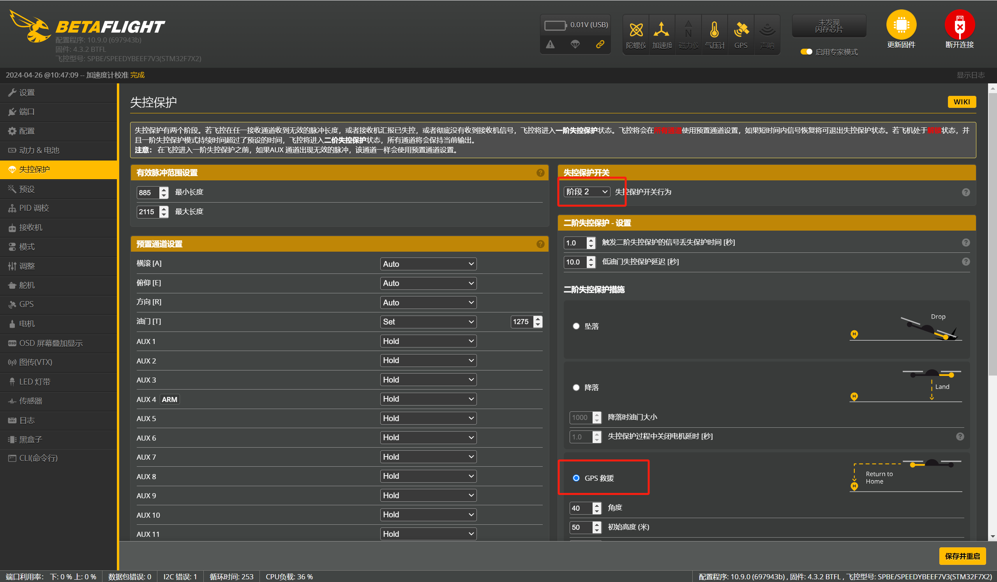
Task: Click the 初始高度 50 meters field
Action: [585, 527]
